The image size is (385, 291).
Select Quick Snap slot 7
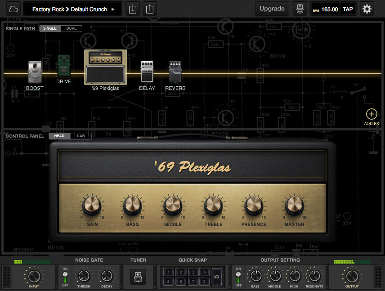pos(193,282)
